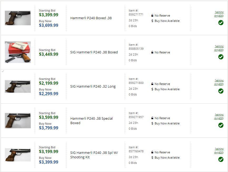This screenshot has height=172, width=228.
Task: Click Buy Now Available text for item 859271771
Action: [x=167, y=21]
